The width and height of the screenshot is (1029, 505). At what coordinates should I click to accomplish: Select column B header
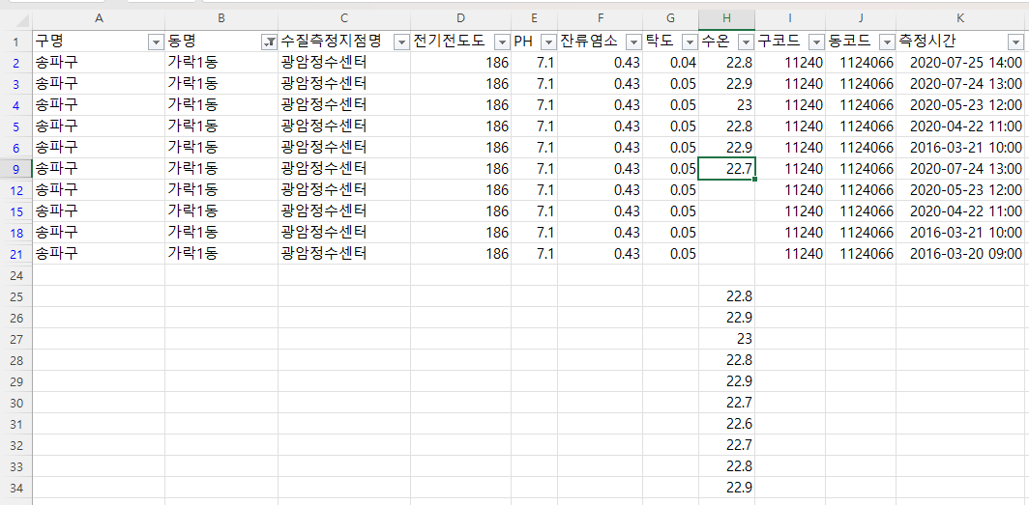(x=221, y=19)
